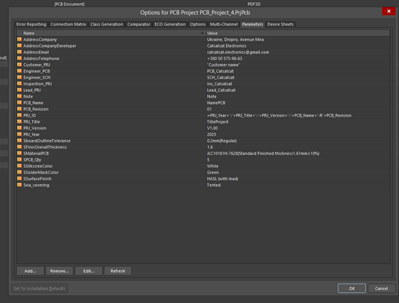Close the project options dialog window
The height and width of the screenshot is (303, 399).
tap(388, 11)
